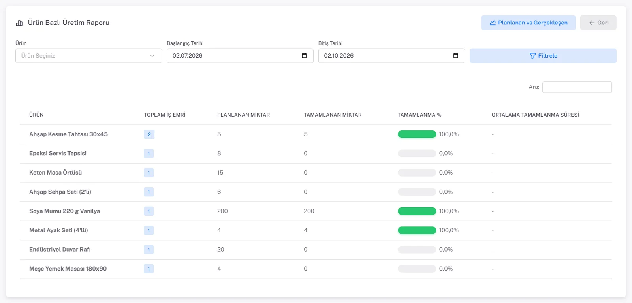The image size is (632, 303).
Task: Click work order badge for Meşe Yemek Masası
Action: 149,269
